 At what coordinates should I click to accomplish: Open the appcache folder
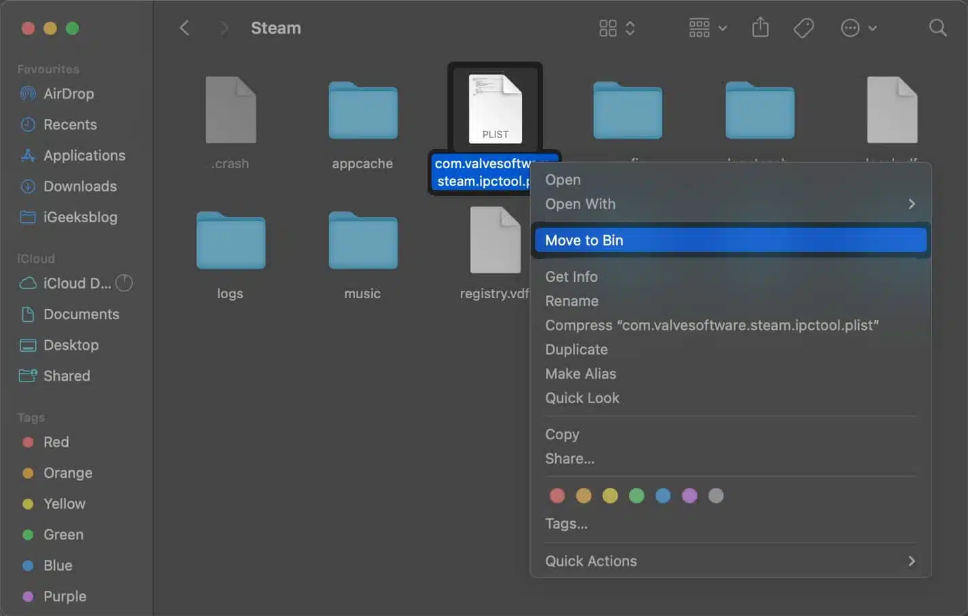pyautogui.click(x=362, y=112)
